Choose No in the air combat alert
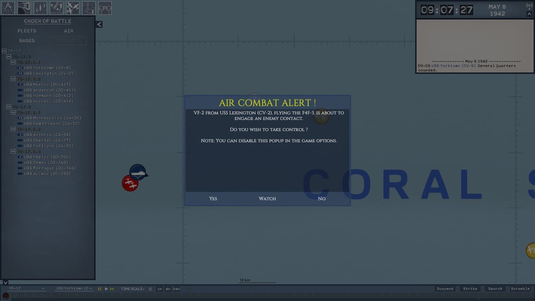Viewport: 535px width, 301px height. [x=322, y=199]
